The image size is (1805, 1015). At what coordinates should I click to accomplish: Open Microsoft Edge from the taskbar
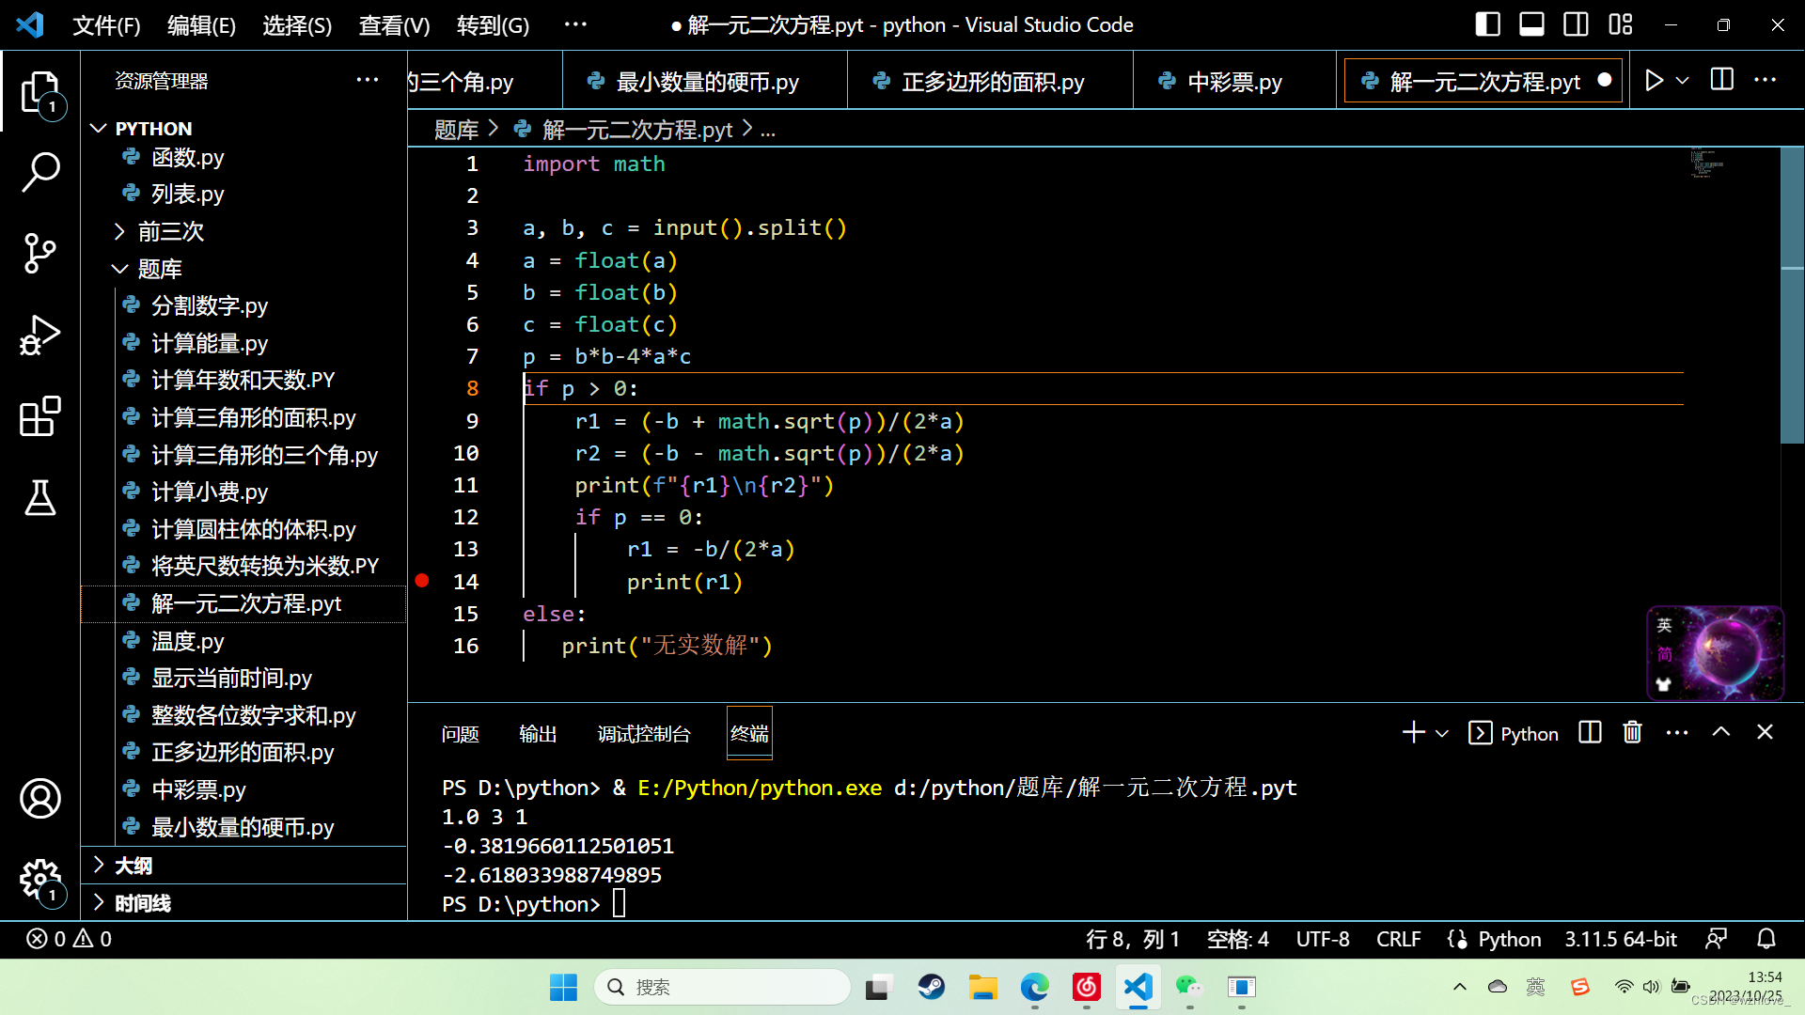[1035, 987]
